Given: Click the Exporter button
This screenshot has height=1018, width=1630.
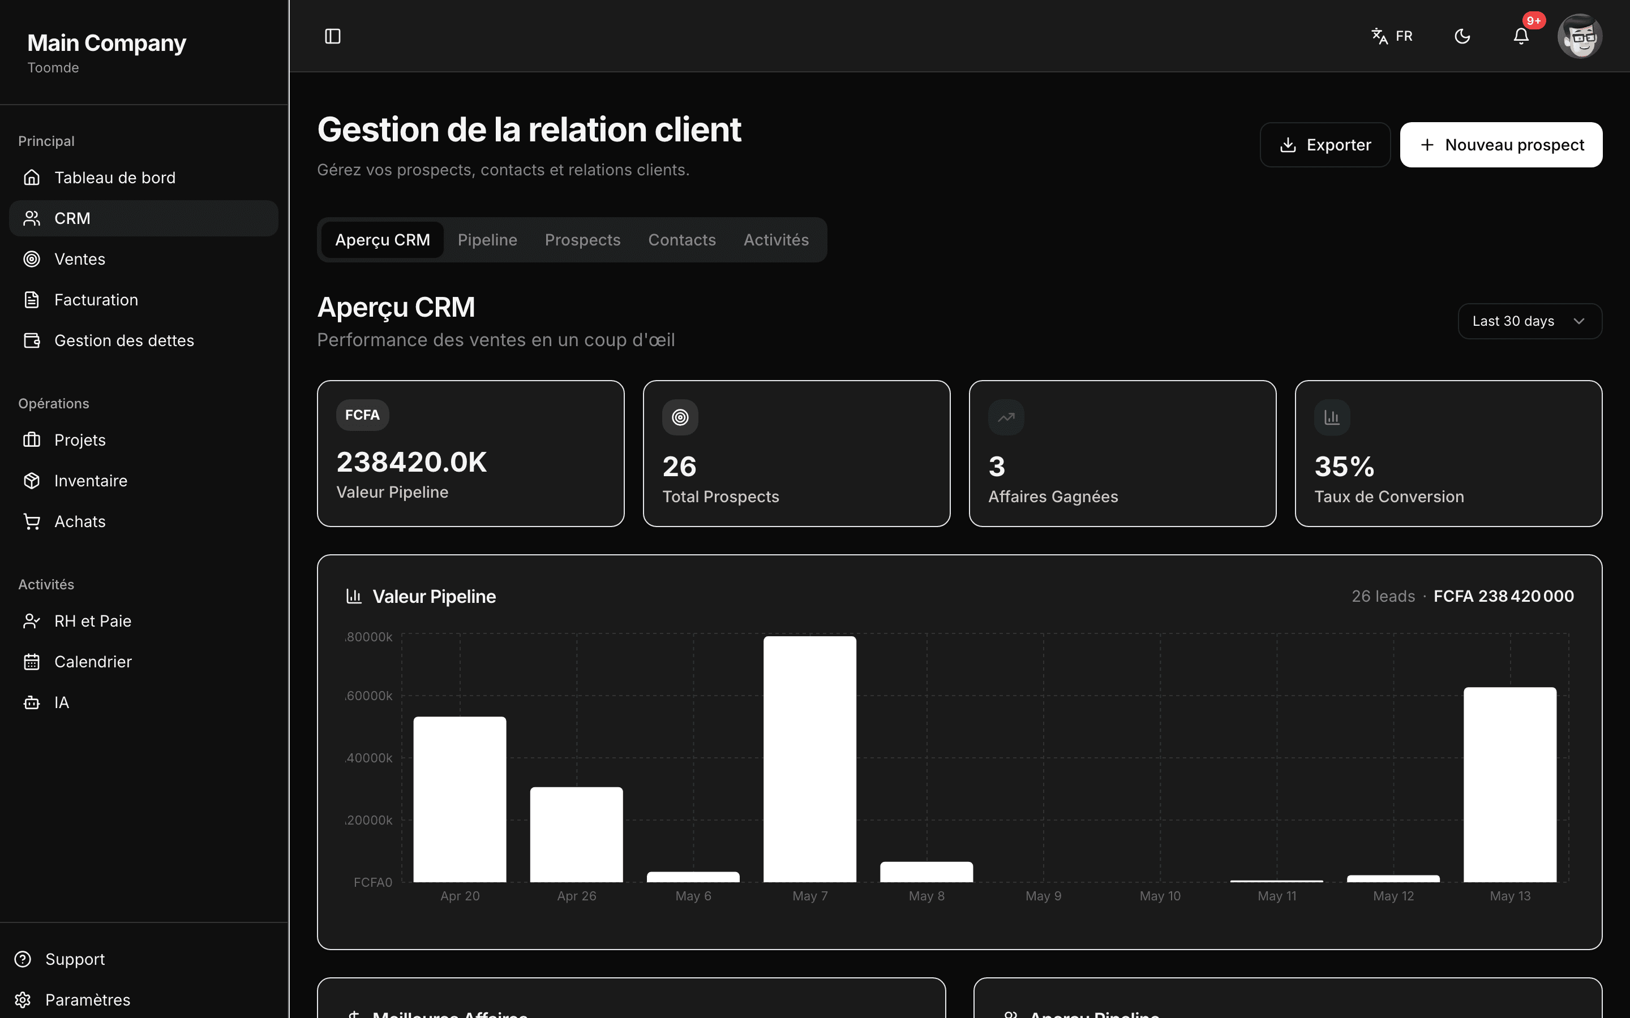Looking at the screenshot, I should [1325, 145].
